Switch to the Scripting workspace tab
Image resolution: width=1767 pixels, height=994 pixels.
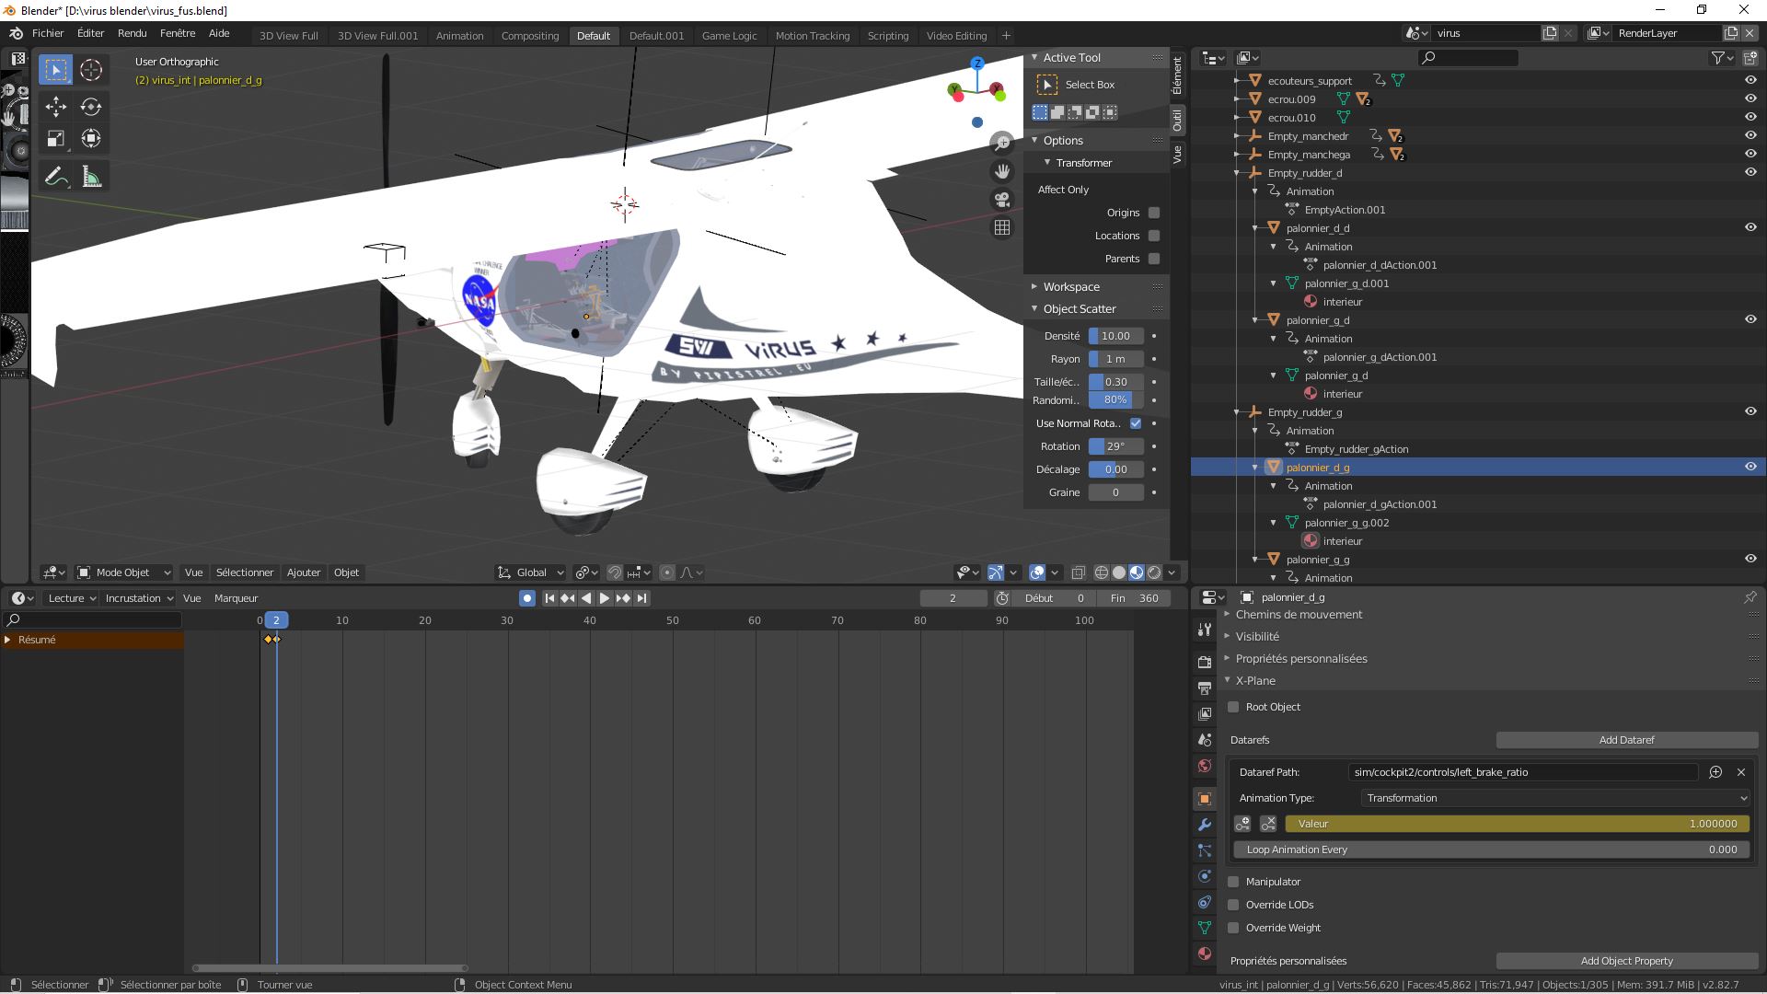(x=887, y=35)
